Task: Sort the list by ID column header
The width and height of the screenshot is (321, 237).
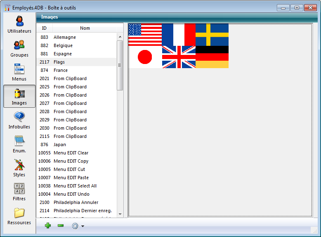Action: (44, 28)
